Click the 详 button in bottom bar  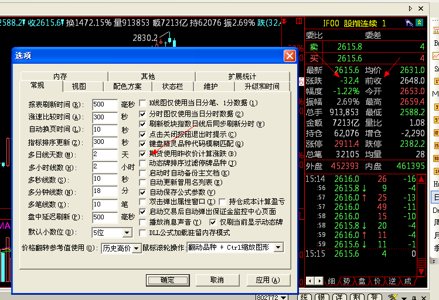tap(339, 297)
